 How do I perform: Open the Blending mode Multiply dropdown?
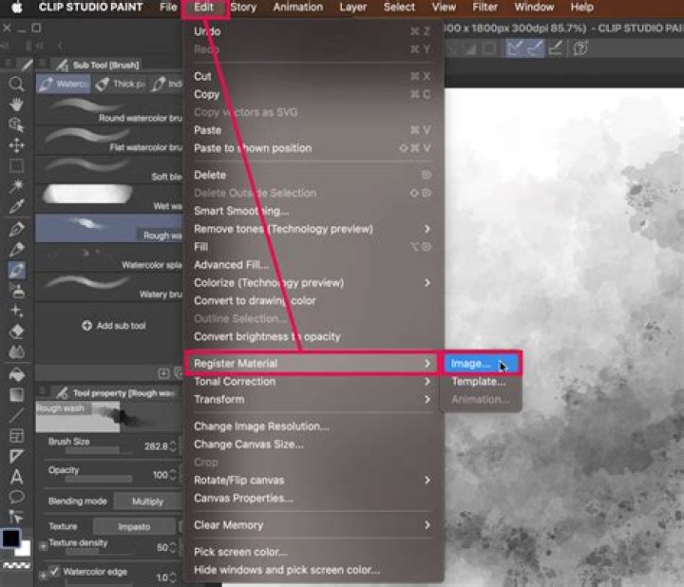click(x=146, y=501)
